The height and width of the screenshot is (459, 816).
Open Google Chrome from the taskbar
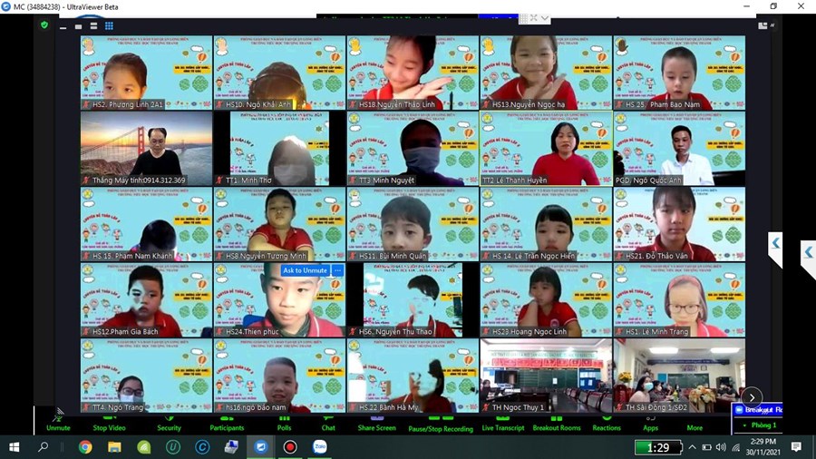click(x=85, y=447)
